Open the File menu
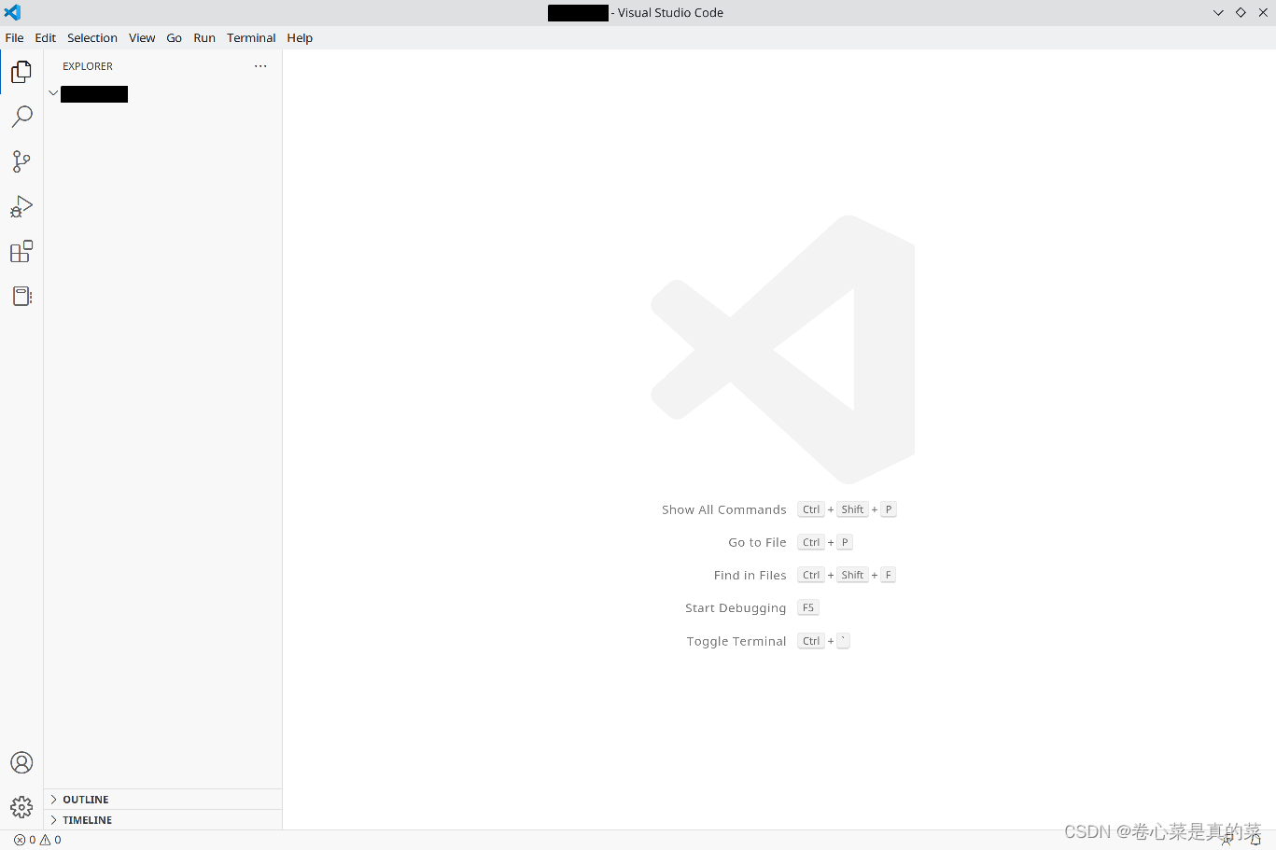1276x850 pixels. 15,38
